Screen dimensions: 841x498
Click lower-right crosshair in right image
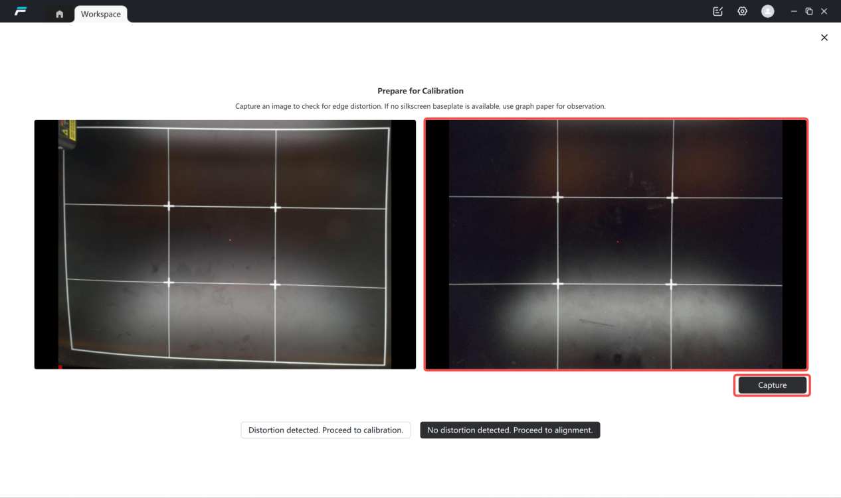coord(671,284)
